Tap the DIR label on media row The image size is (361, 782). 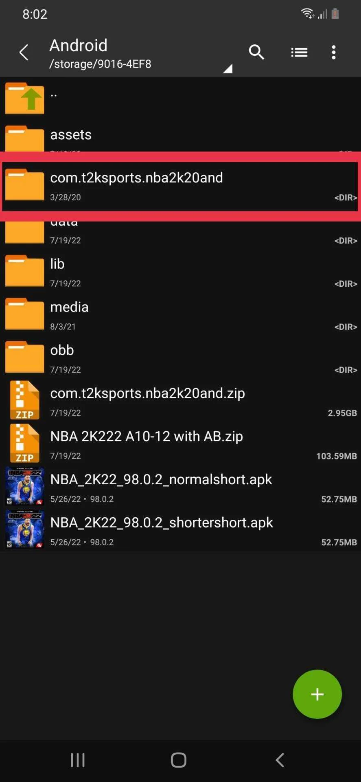[x=346, y=327]
